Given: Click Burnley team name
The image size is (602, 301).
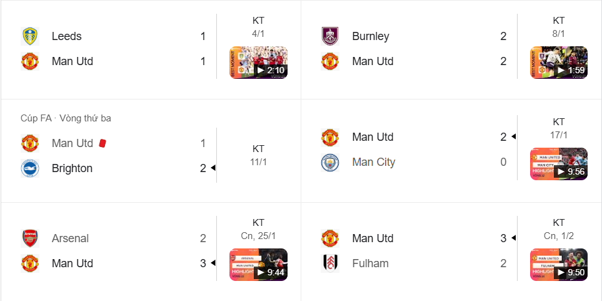Looking at the screenshot, I should coord(370,36).
